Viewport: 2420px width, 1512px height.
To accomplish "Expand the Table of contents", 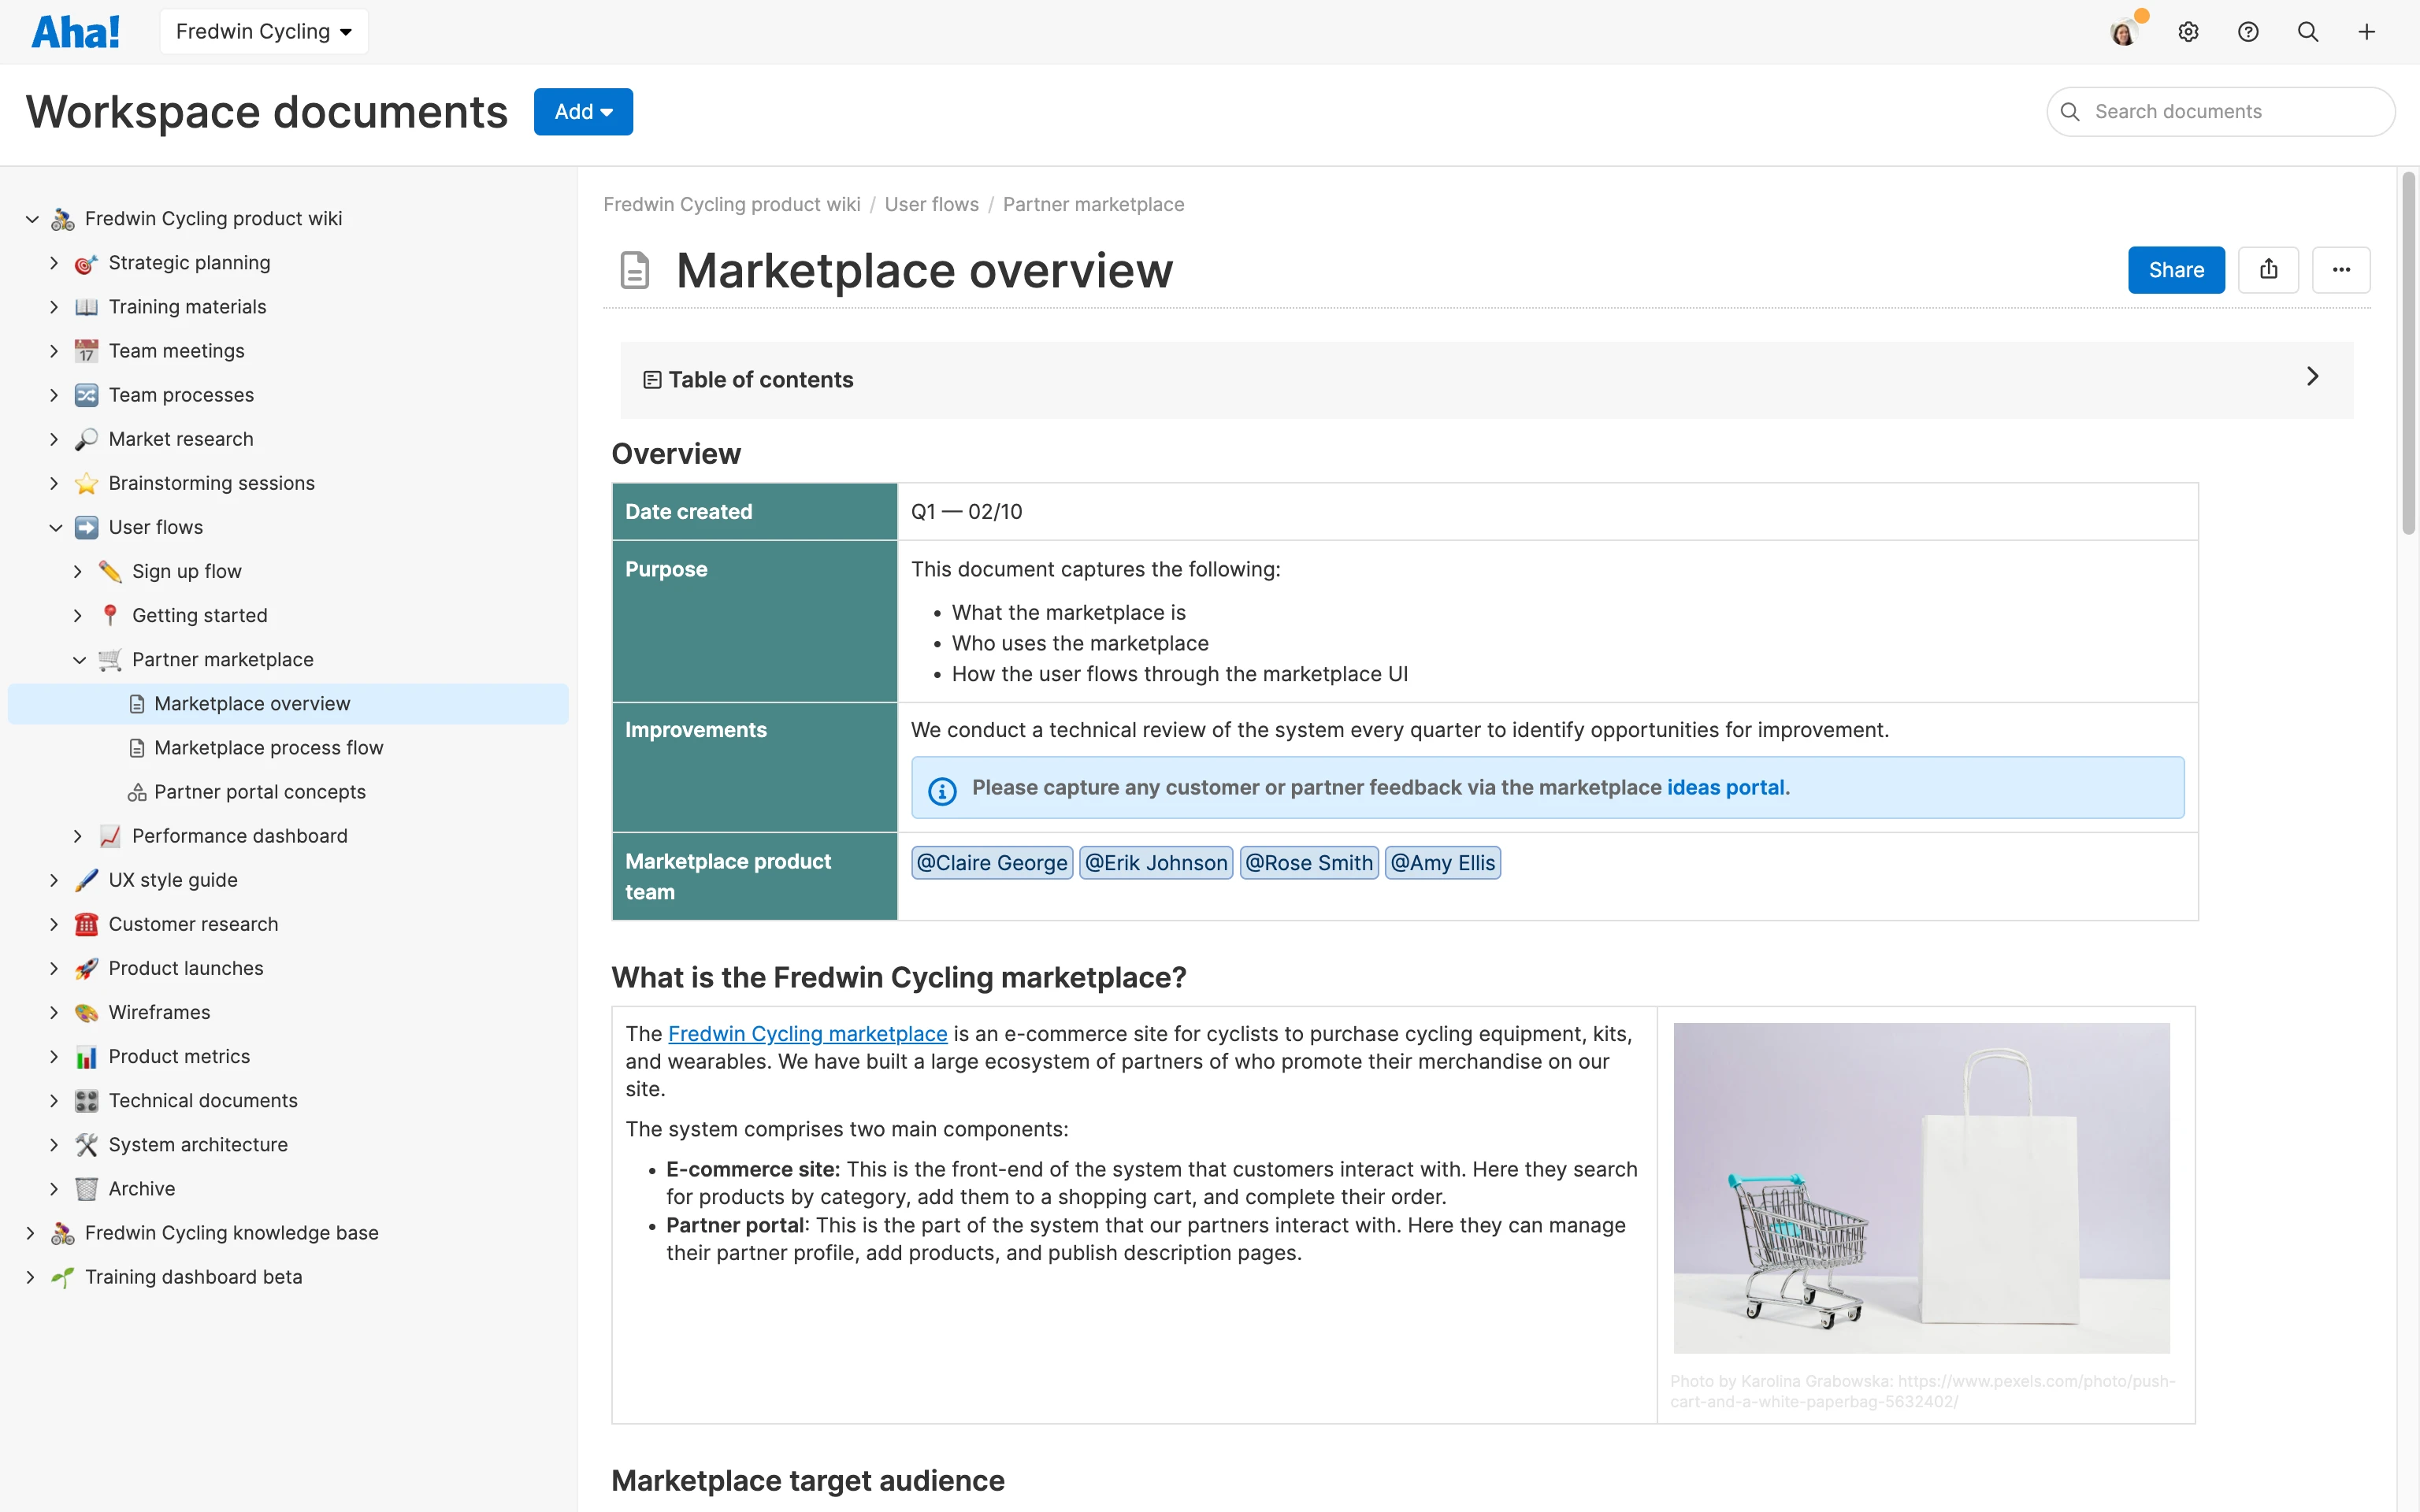I will pos(2313,377).
